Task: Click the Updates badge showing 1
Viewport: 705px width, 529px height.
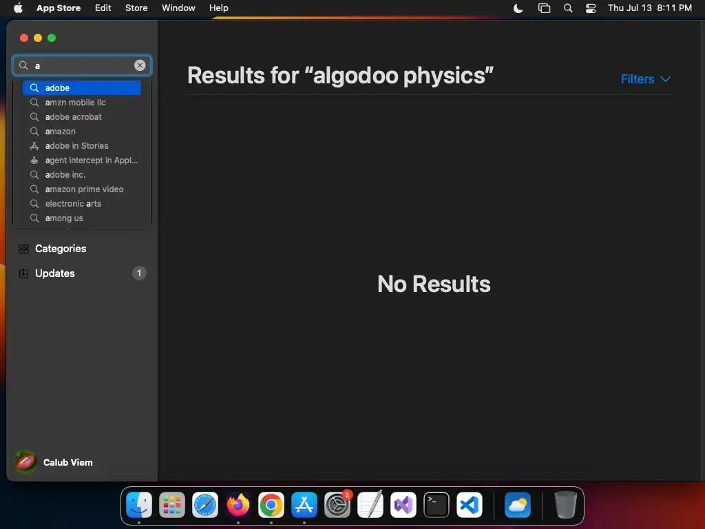Action: point(139,273)
